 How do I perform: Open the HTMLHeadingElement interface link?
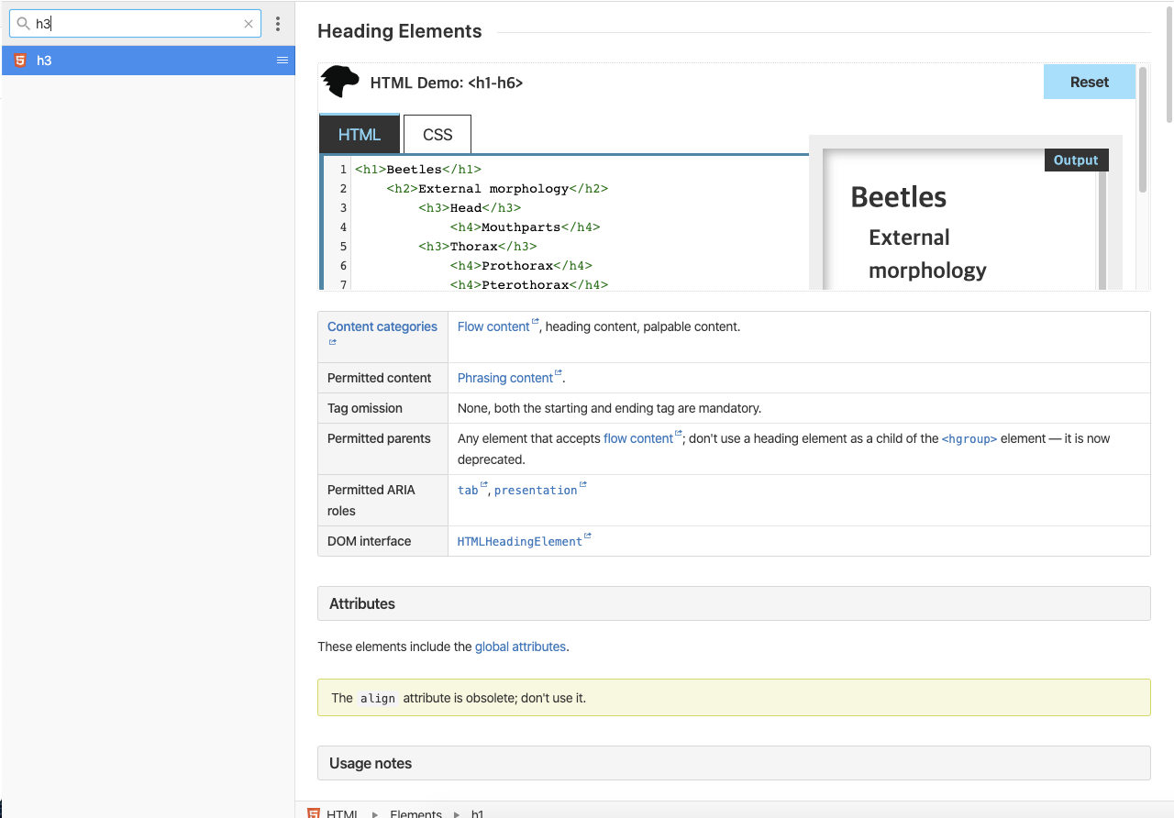coord(520,542)
